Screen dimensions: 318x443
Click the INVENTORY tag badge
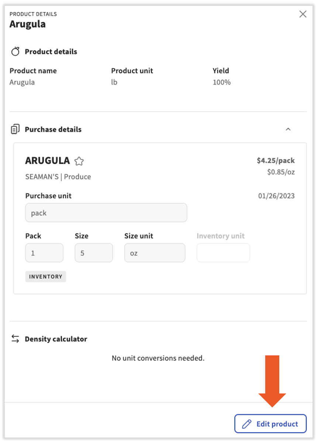point(46,277)
